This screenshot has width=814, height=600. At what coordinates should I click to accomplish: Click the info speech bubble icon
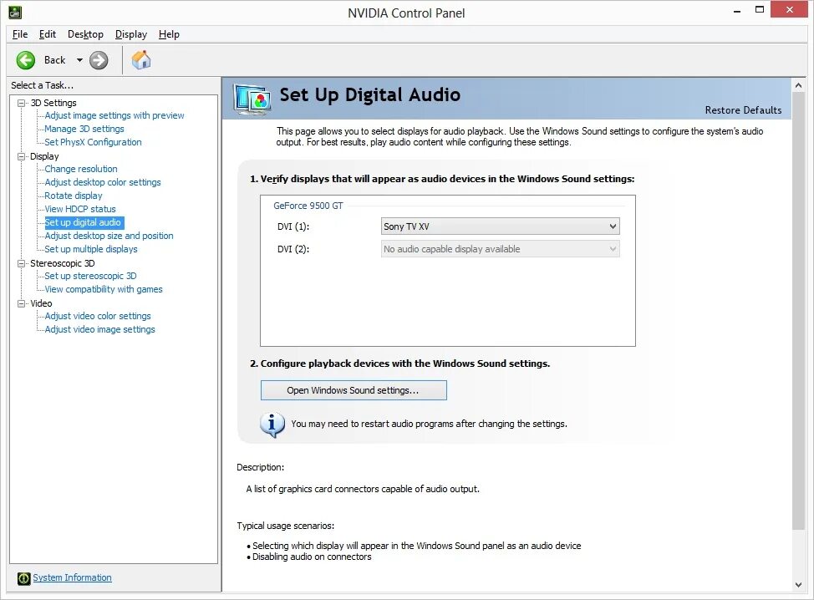click(272, 425)
